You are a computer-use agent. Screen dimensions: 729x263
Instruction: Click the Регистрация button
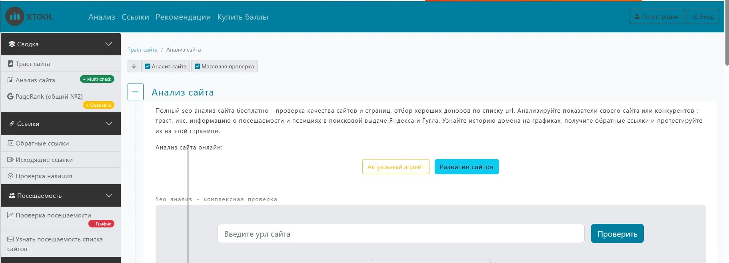[657, 16]
